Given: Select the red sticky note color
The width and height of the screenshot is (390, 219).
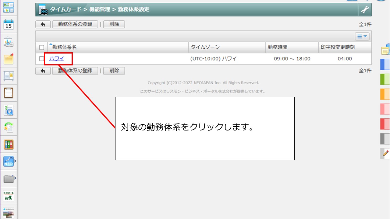Looking at the screenshot, I should (385, 124).
